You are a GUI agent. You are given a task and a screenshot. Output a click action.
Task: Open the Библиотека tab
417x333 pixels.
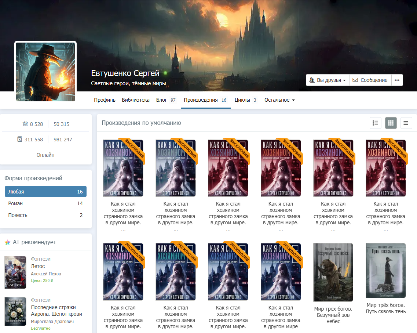click(x=136, y=100)
